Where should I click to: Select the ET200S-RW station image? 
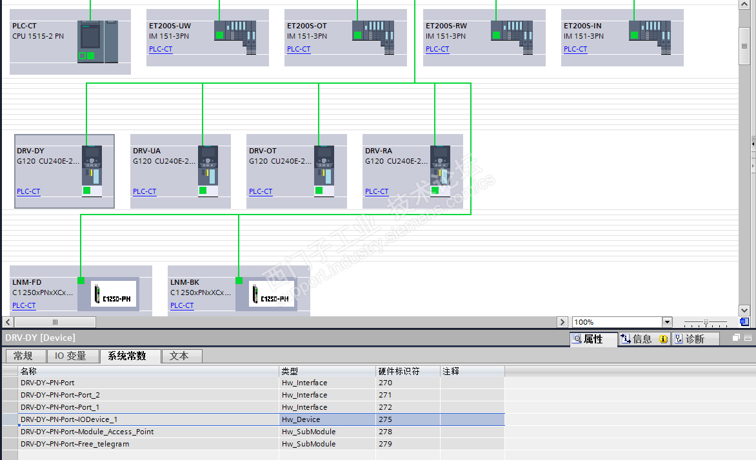(512, 37)
